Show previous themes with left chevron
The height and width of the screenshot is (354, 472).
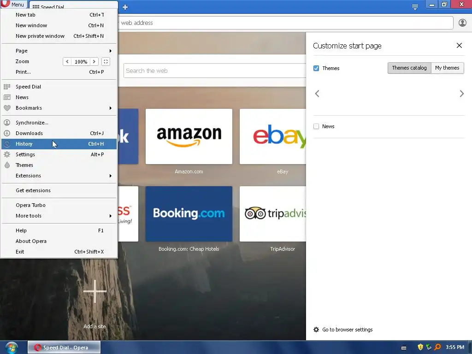tap(317, 94)
